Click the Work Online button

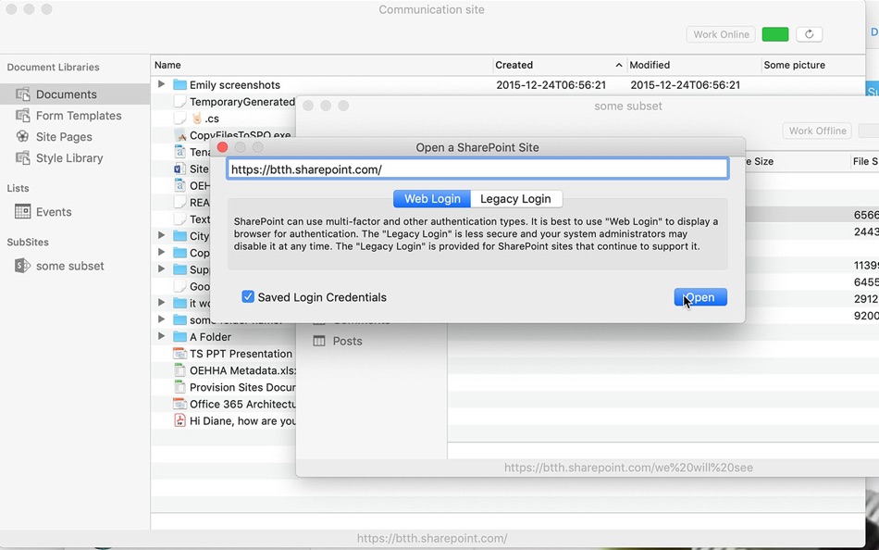click(721, 34)
